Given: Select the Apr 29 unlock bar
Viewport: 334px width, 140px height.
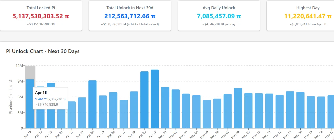Looking at the screenshot, I should (144, 100).
